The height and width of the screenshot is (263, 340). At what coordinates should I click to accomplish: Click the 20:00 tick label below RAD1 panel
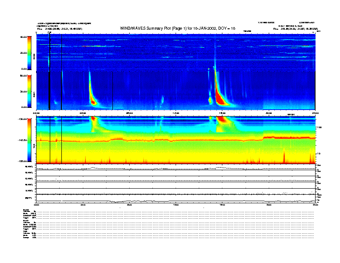click(269, 113)
